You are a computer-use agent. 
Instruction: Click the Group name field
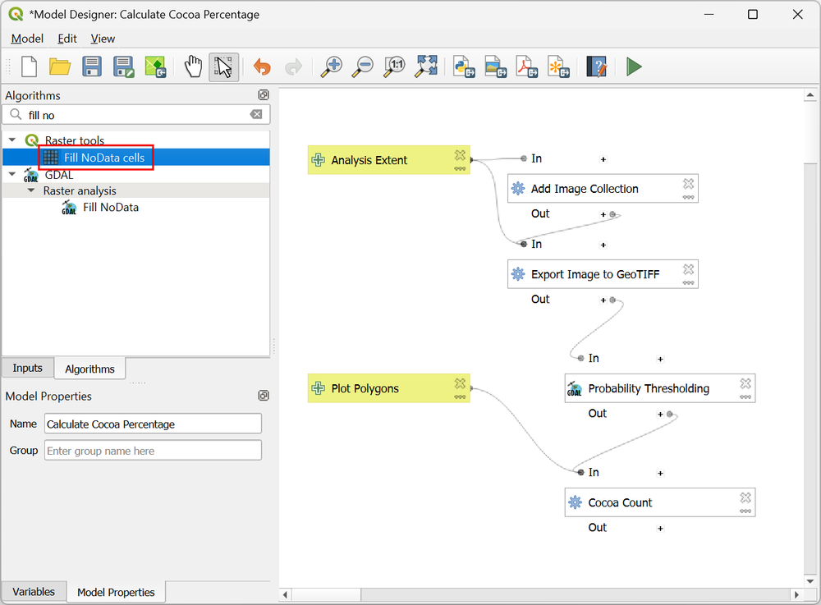tap(153, 451)
